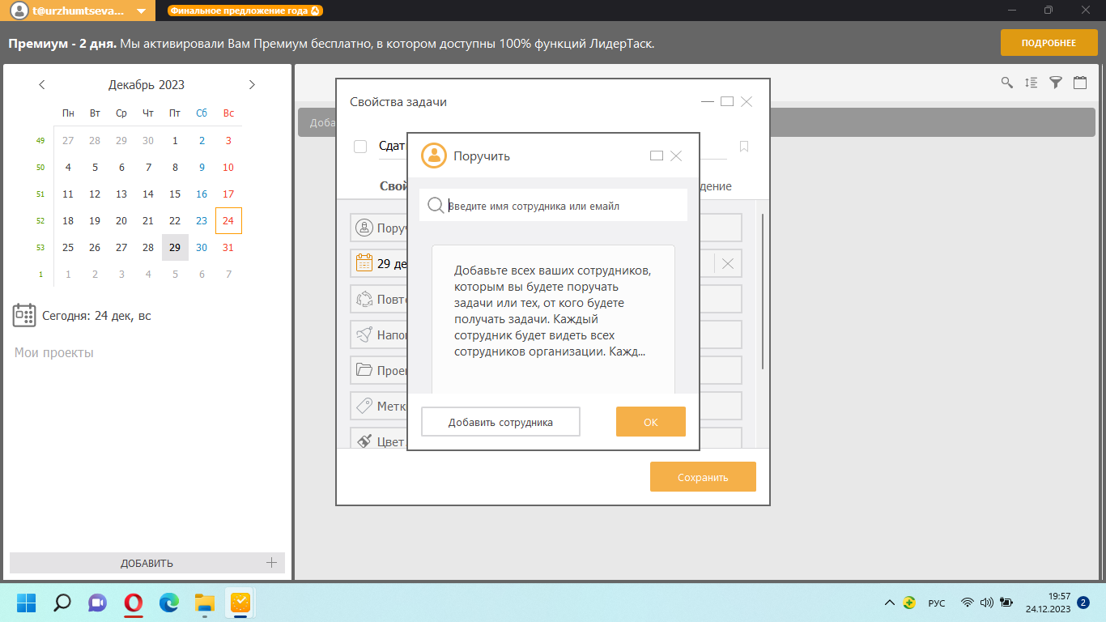1106x622 pixels.
Task: Click the orange OK button
Action: 650,422
